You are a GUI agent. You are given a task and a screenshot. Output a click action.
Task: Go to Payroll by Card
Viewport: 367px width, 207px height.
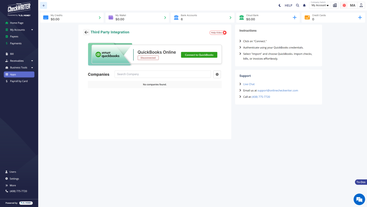(x=19, y=81)
